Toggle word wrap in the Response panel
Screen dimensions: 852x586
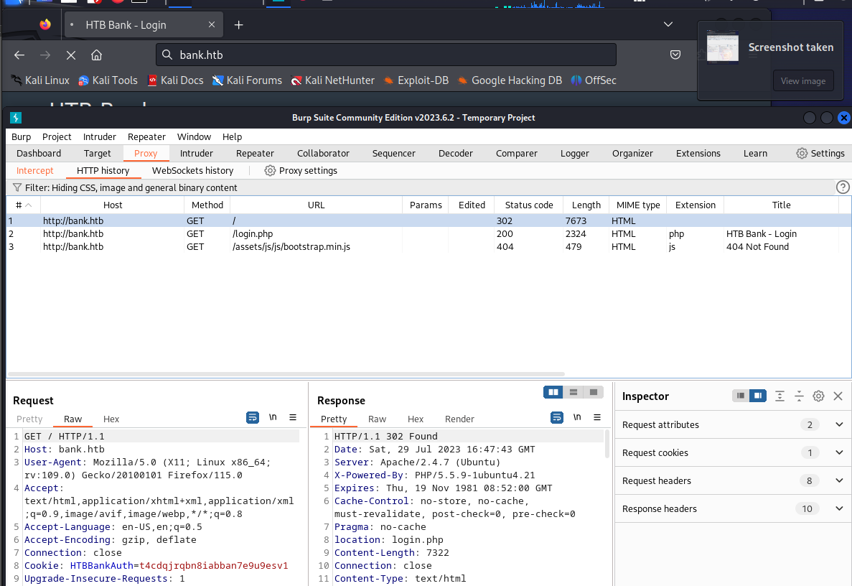557,417
